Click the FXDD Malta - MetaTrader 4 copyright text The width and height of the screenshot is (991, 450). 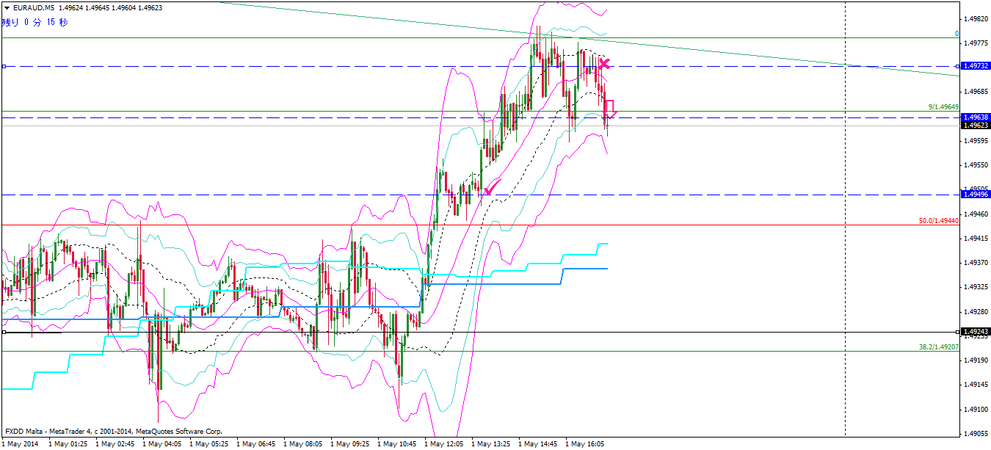(x=113, y=432)
